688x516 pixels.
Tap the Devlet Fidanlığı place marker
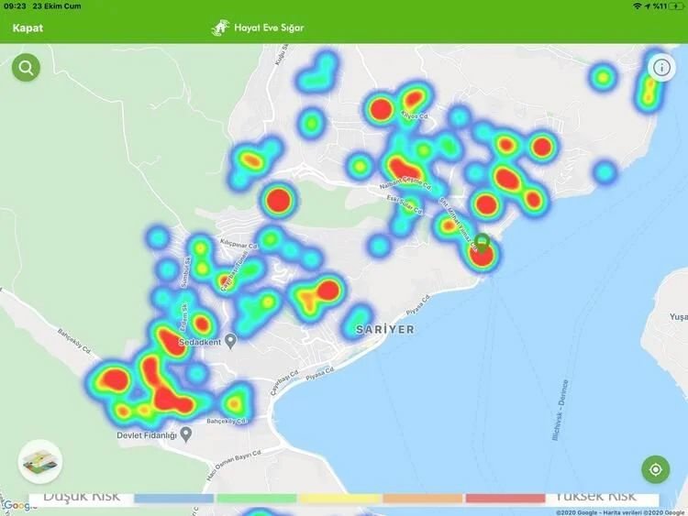186,433
